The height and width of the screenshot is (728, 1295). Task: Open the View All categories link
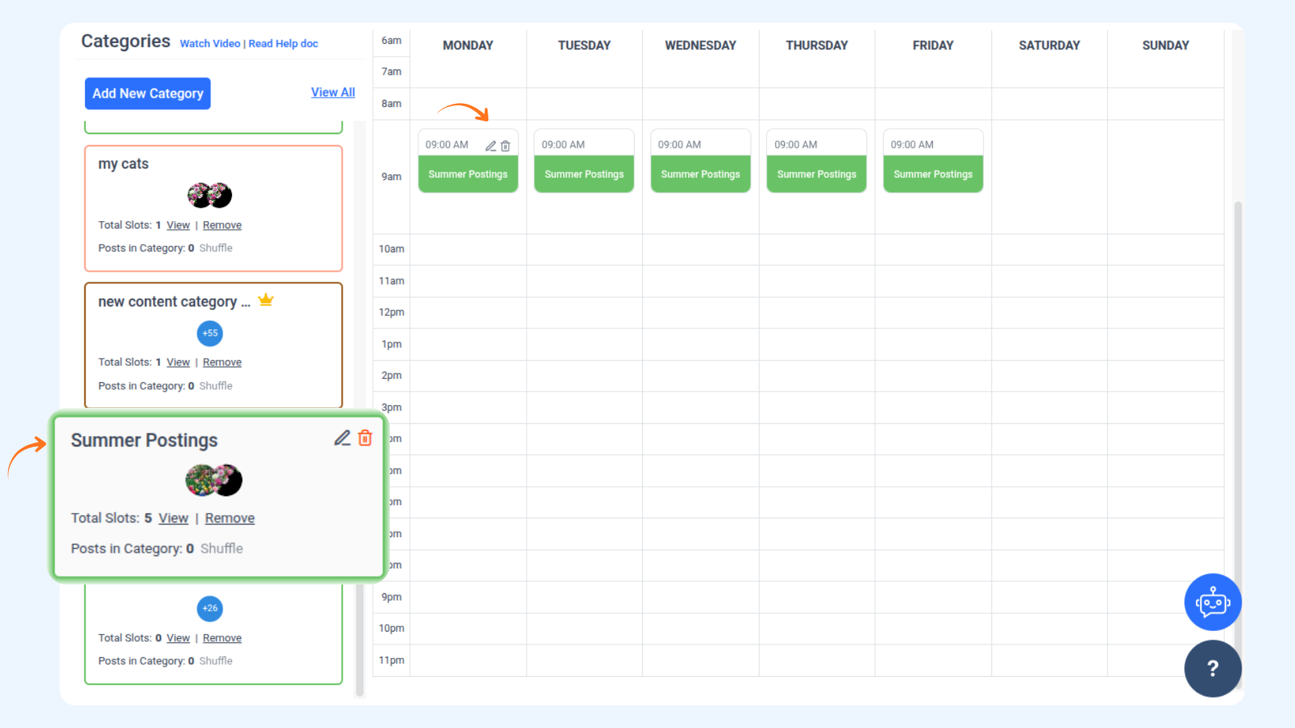pos(333,92)
